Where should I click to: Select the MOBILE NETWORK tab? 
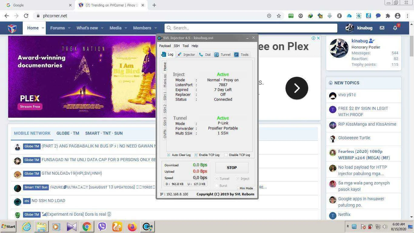(32, 133)
